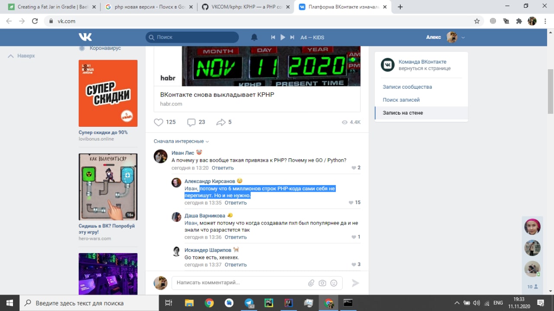Reply to Искандер Шарипов's comment
Viewport: 554px width, 311px height.
235,264
